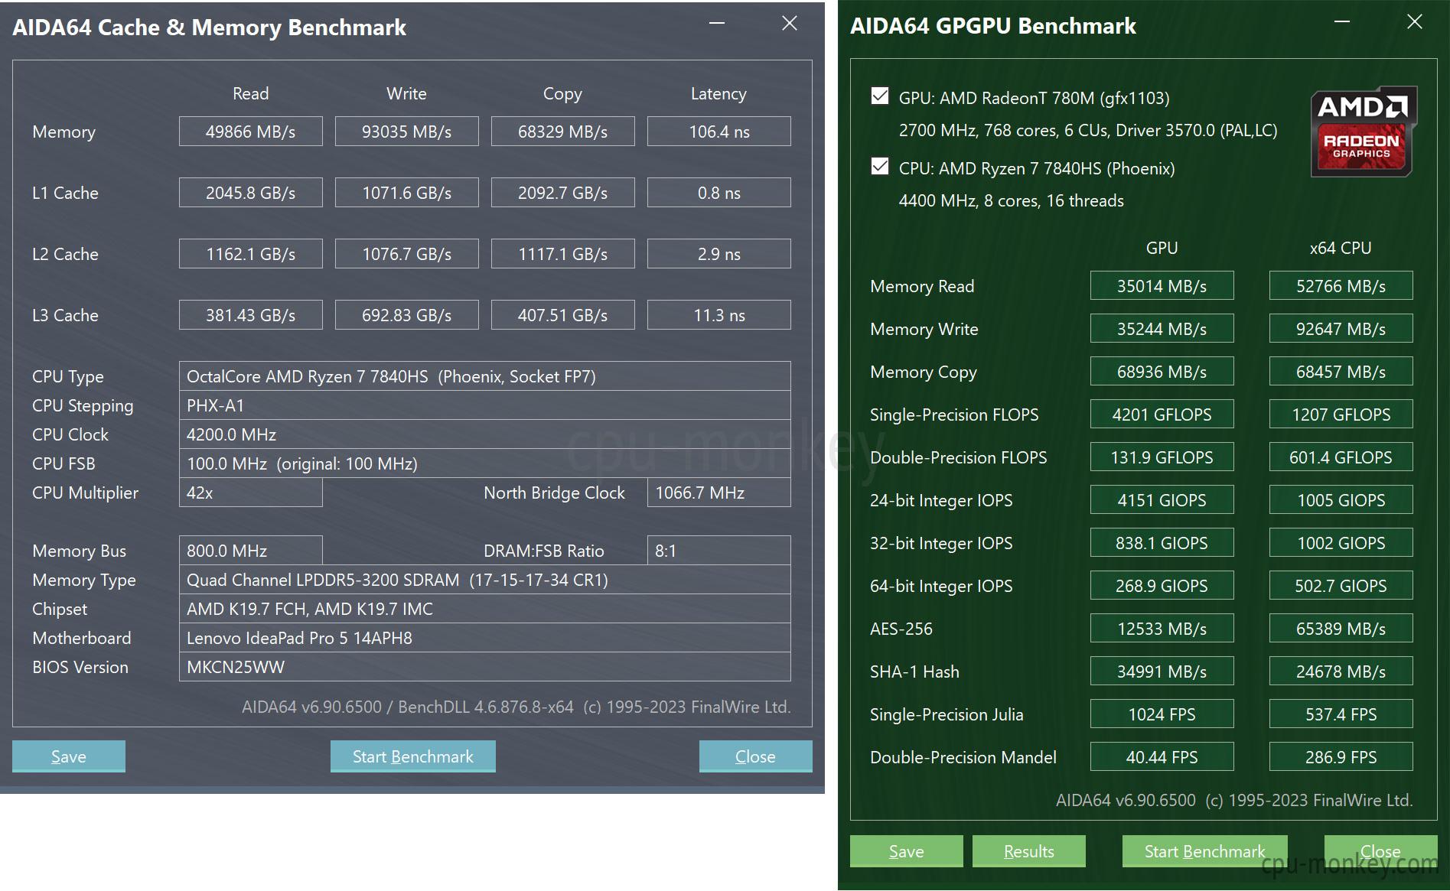Select CPU AES-256 value 65389 MB/s
The height and width of the screenshot is (891, 1450).
[x=1341, y=629]
